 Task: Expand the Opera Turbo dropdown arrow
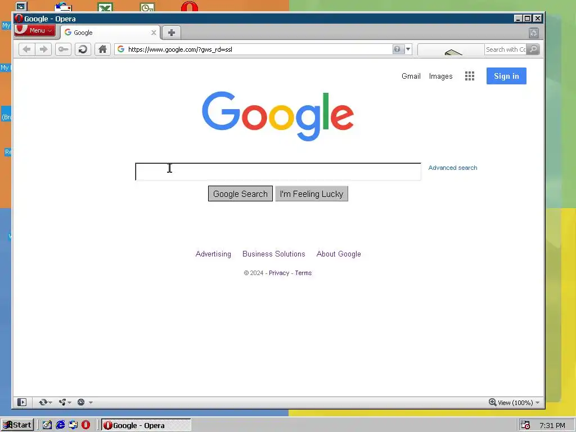click(91, 403)
